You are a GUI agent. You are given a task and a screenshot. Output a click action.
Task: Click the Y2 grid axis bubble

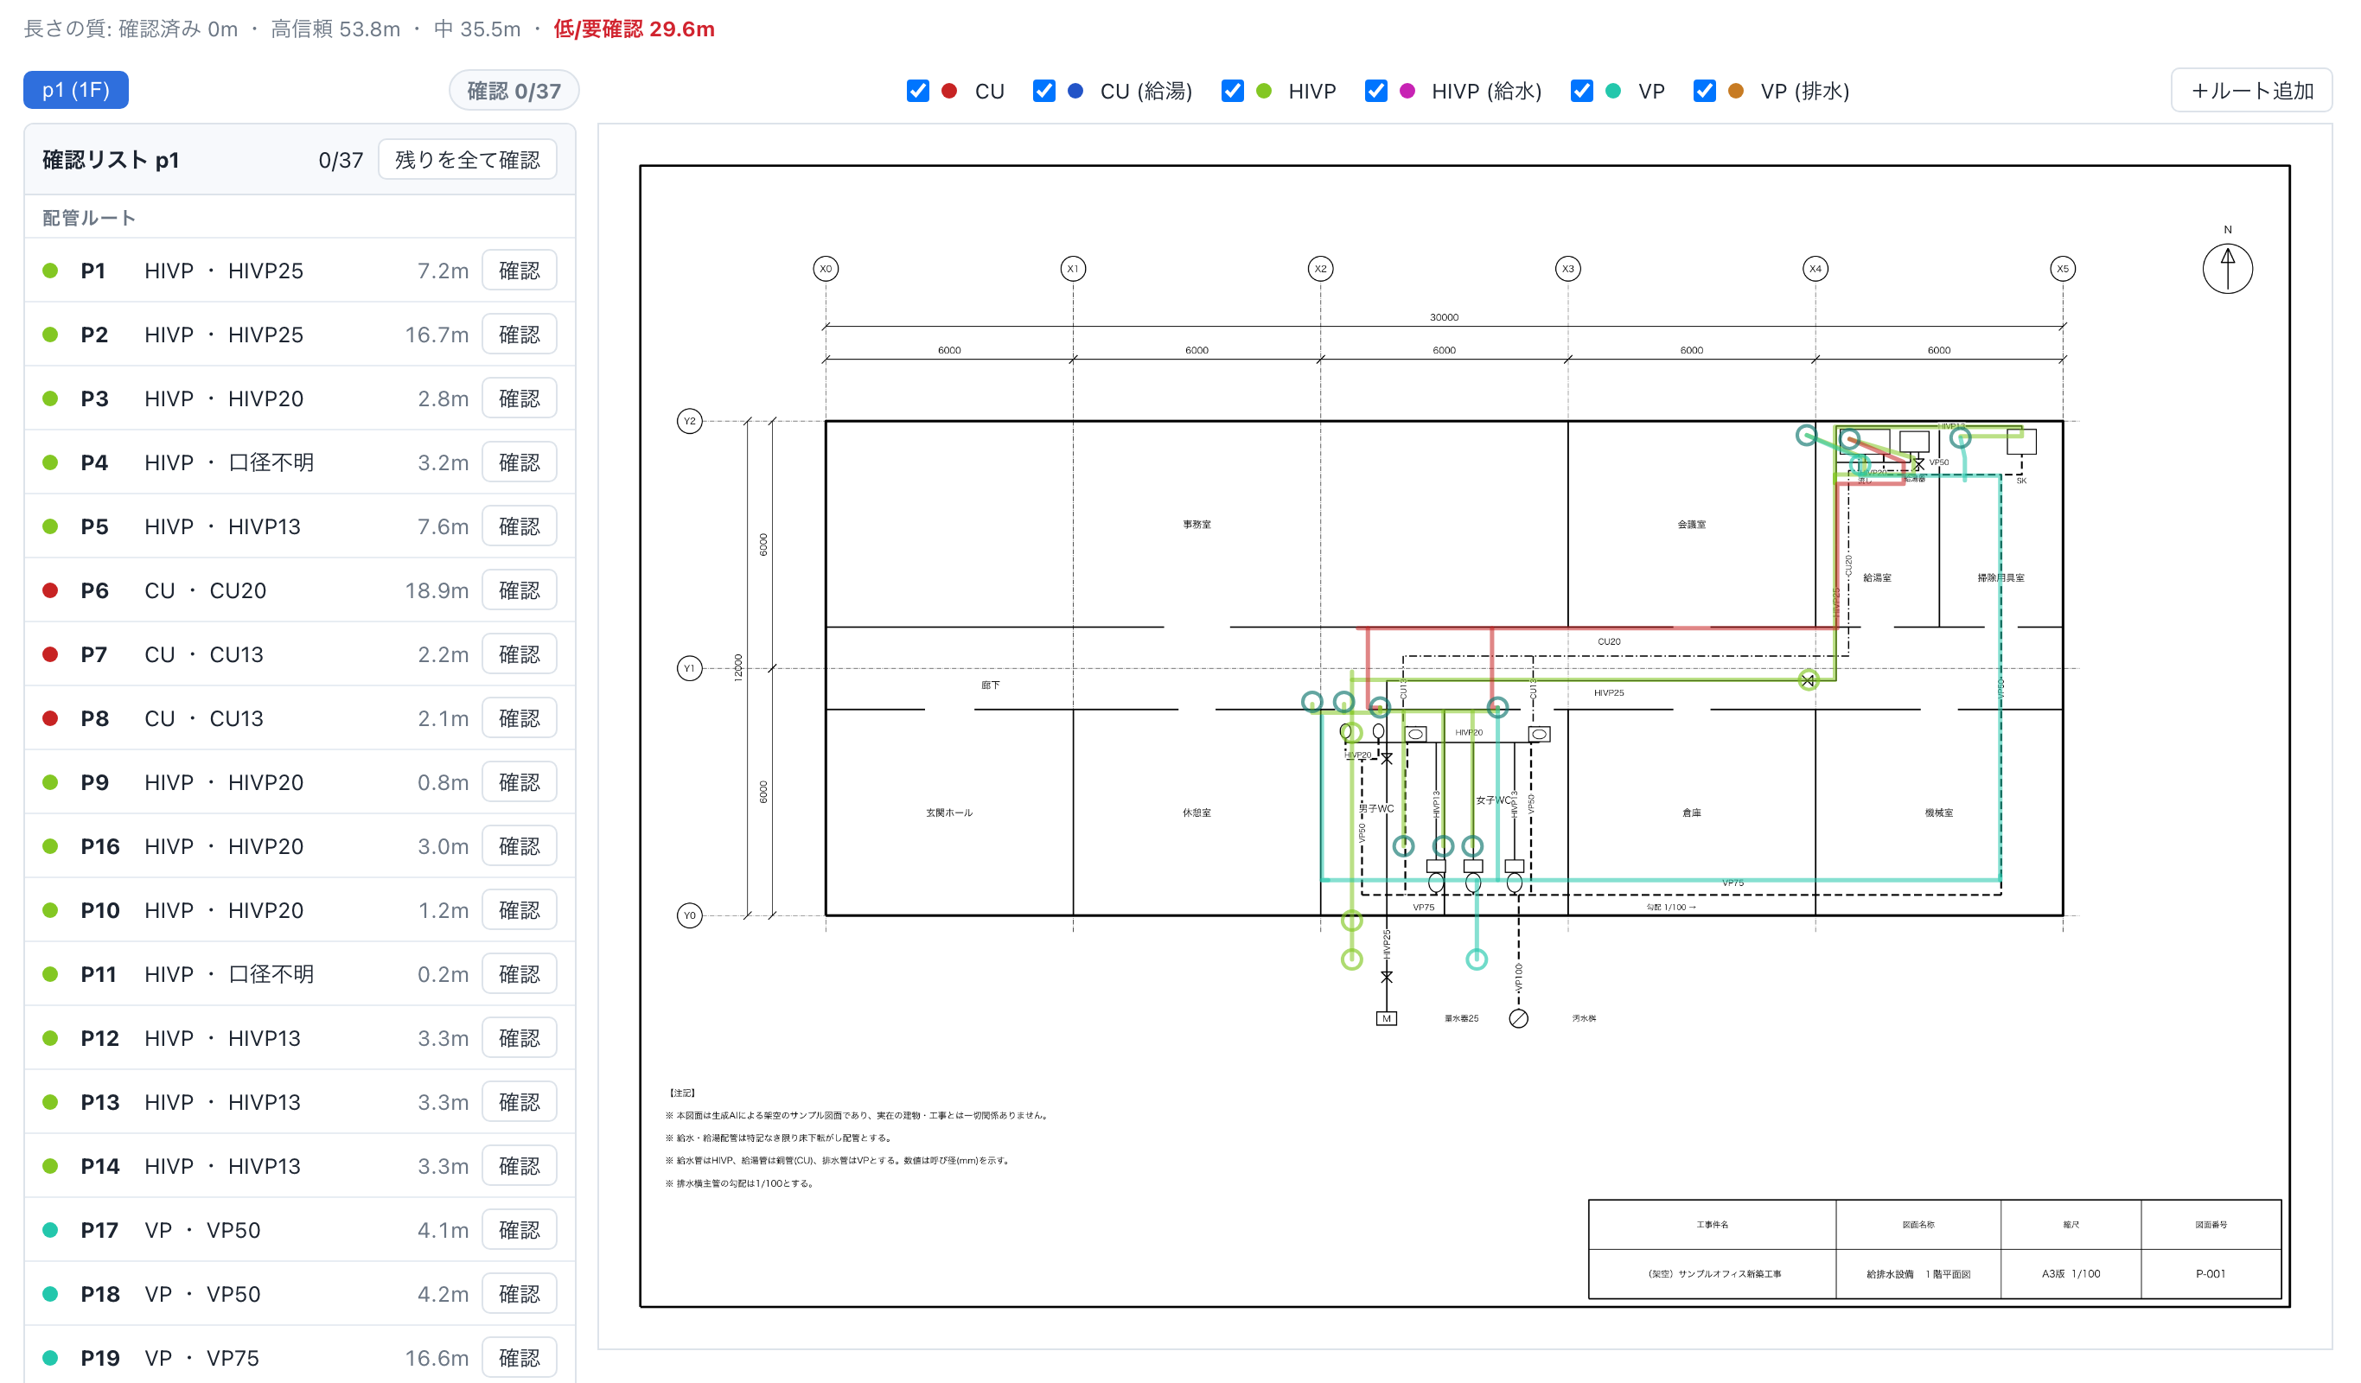tap(690, 421)
